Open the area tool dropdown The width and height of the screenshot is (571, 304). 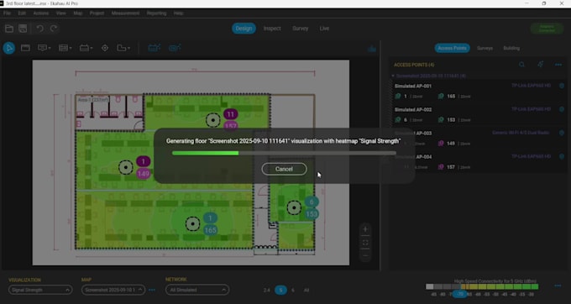65,48
